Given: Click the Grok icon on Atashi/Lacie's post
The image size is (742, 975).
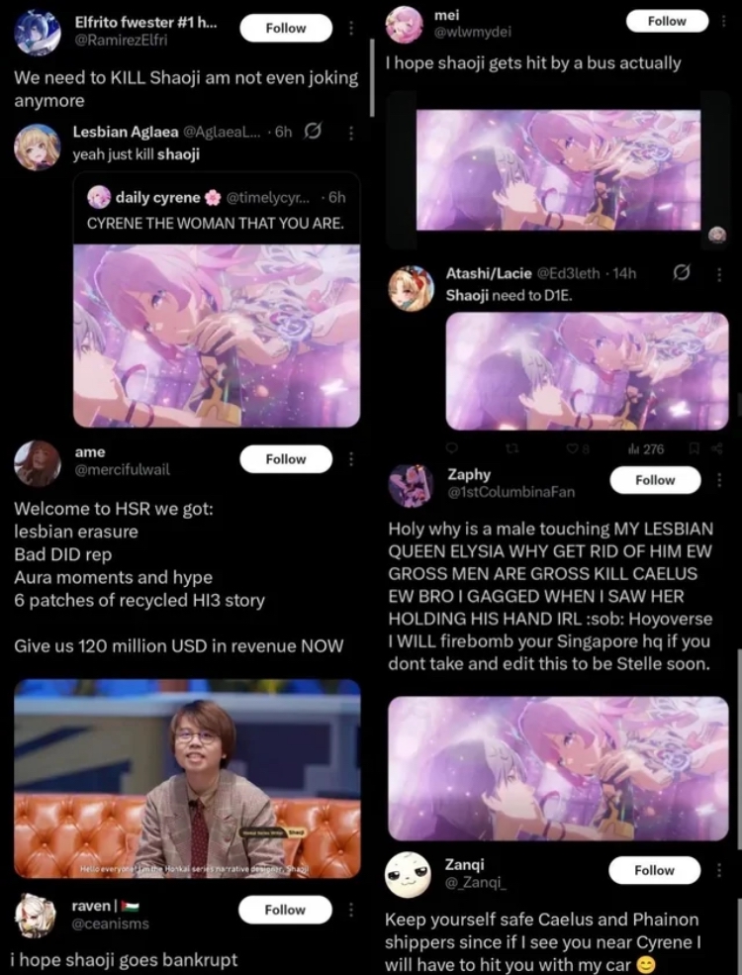Looking at the screenshot, I should pyautogui.click(x=682, y=272).
